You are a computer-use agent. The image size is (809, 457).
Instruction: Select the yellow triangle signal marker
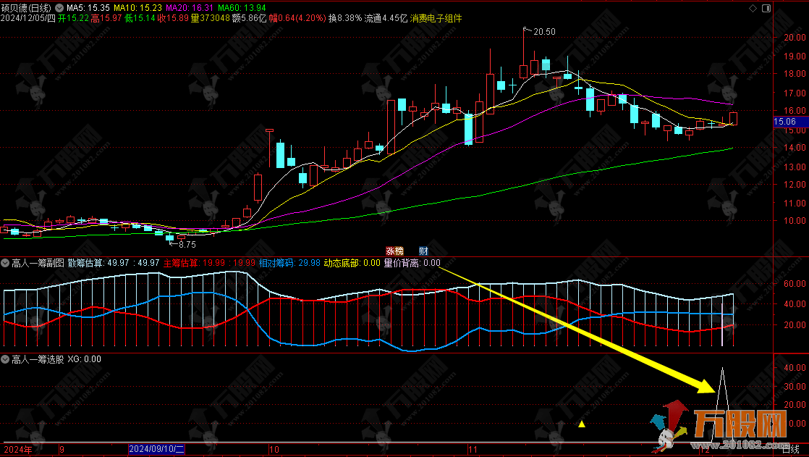click(582, 424)
